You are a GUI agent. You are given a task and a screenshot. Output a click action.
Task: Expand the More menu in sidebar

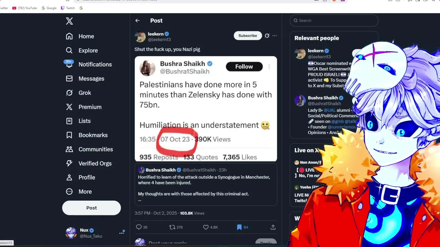pyautogui.click(x=85, y=191)
